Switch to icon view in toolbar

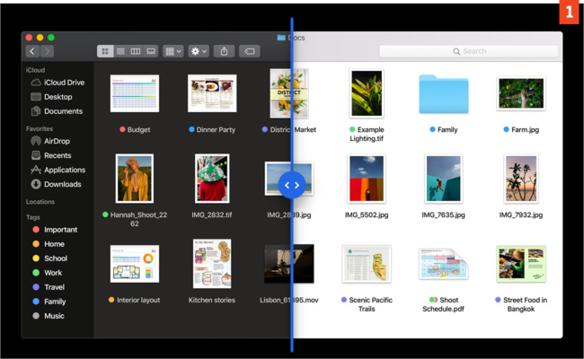point(104,51)
